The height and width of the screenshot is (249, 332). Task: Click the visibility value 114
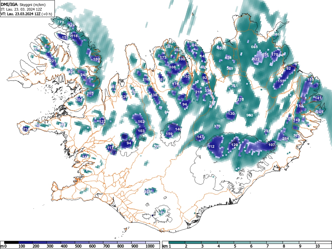pos(26,129)
